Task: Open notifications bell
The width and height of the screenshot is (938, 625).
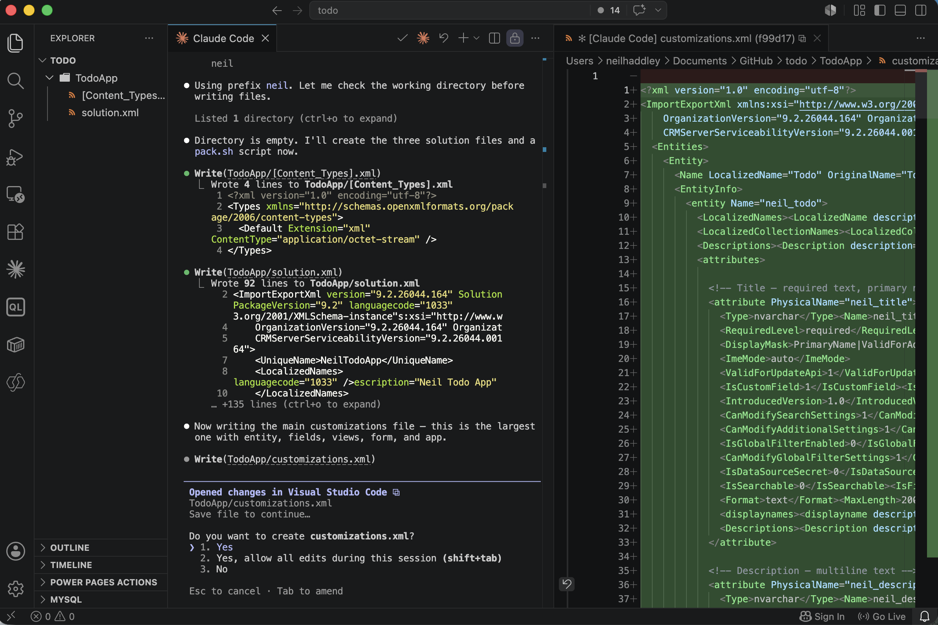Action: coord(924,616)
